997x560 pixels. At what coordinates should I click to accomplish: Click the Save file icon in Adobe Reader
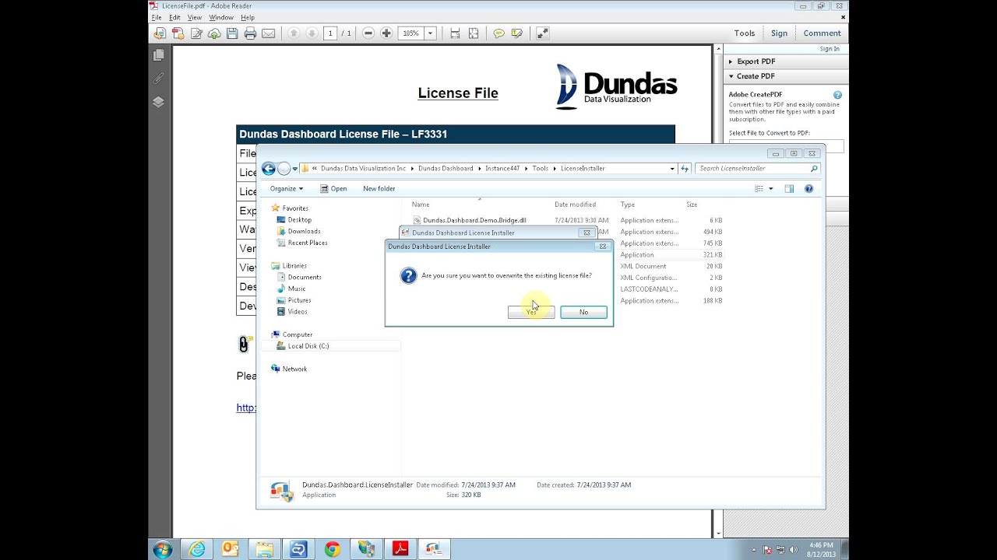(232, 33)
